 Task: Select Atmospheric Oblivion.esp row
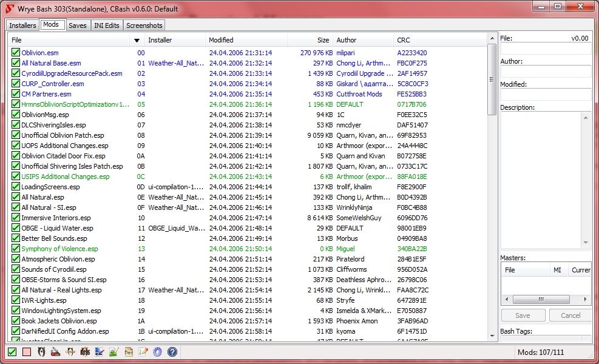click(x=248, y=258)
